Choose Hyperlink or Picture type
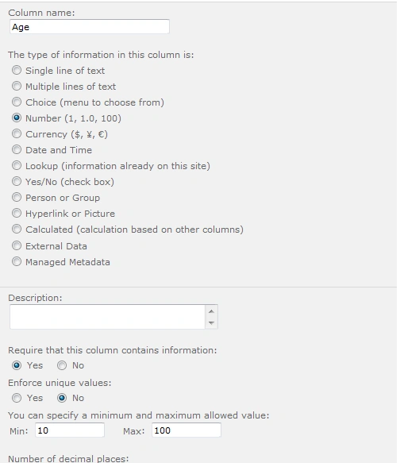Screen dimensions: 400x463 17,213
